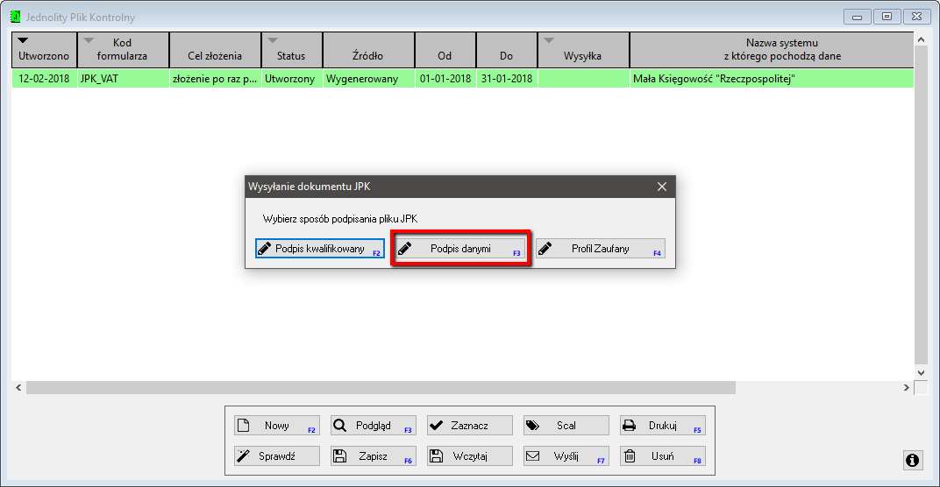Expand filter arrow on Kod formularza column

(x=88, y=40)
